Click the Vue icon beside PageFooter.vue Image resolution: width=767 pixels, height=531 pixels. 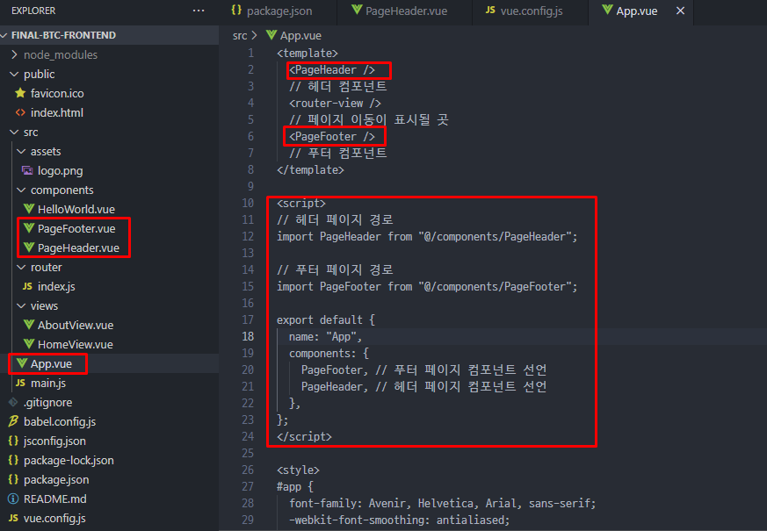tap(29, 228)
